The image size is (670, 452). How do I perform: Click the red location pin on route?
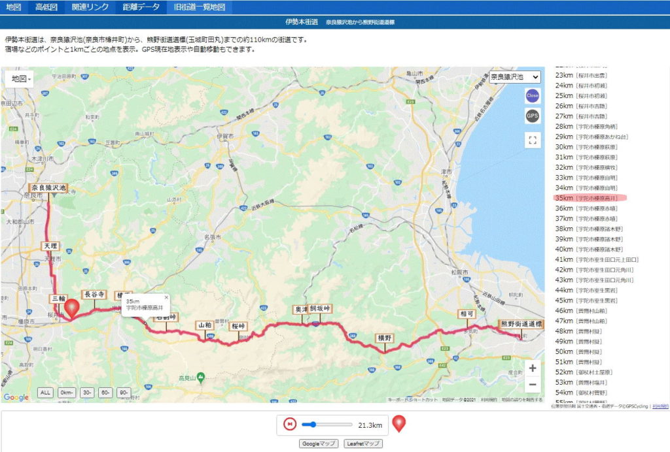(71, 307)
